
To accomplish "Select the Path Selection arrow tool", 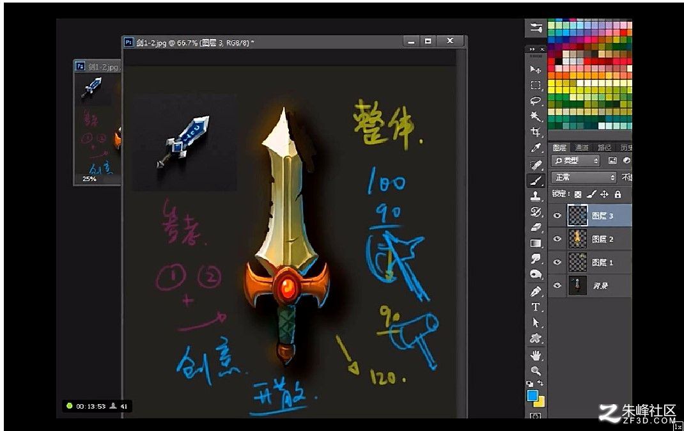I will pos(535,323).
